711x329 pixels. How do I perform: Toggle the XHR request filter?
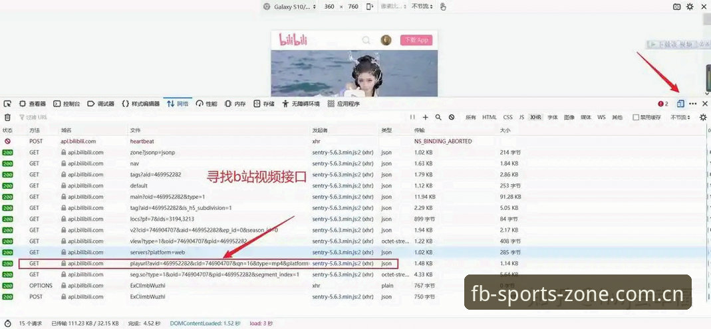click(x=535, y=118)
